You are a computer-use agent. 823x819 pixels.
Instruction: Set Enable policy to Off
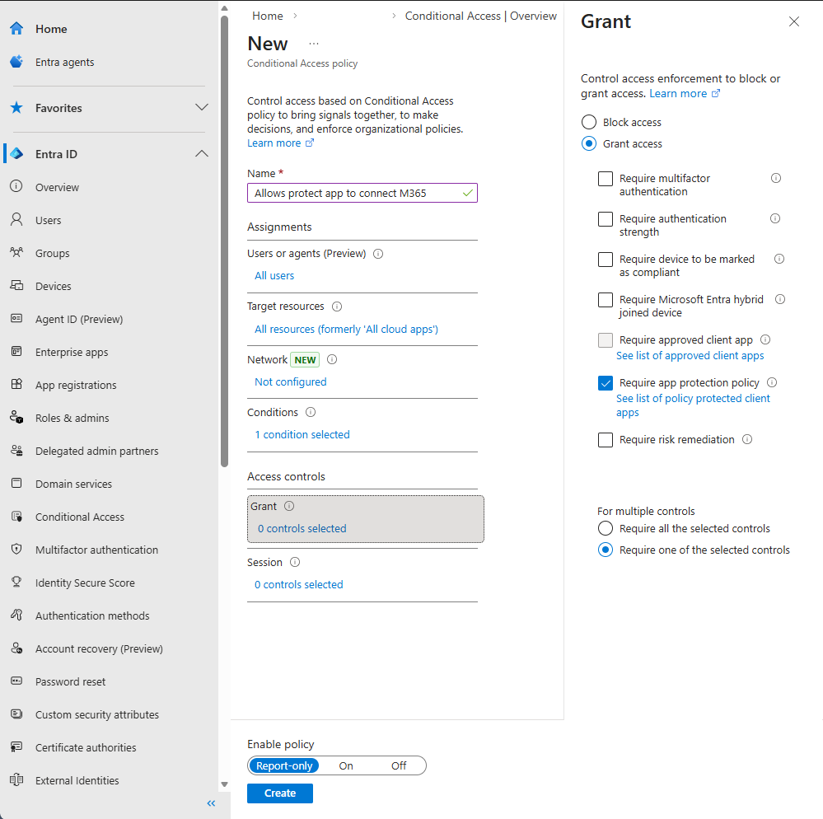(x=399, y=765)
